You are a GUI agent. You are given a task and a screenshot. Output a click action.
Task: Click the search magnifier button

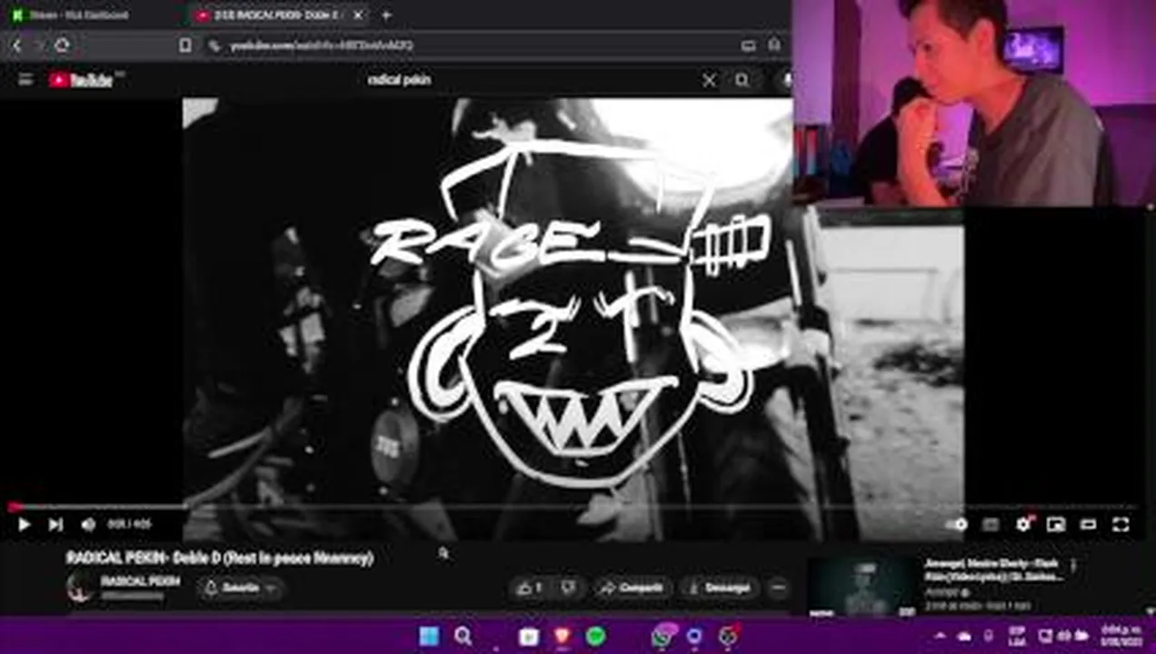coord(742,80)
